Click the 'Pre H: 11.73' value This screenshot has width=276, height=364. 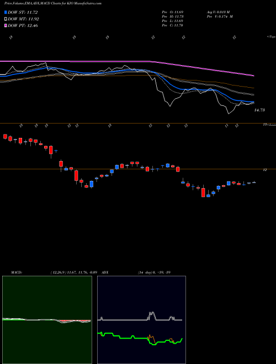point(173,17)
